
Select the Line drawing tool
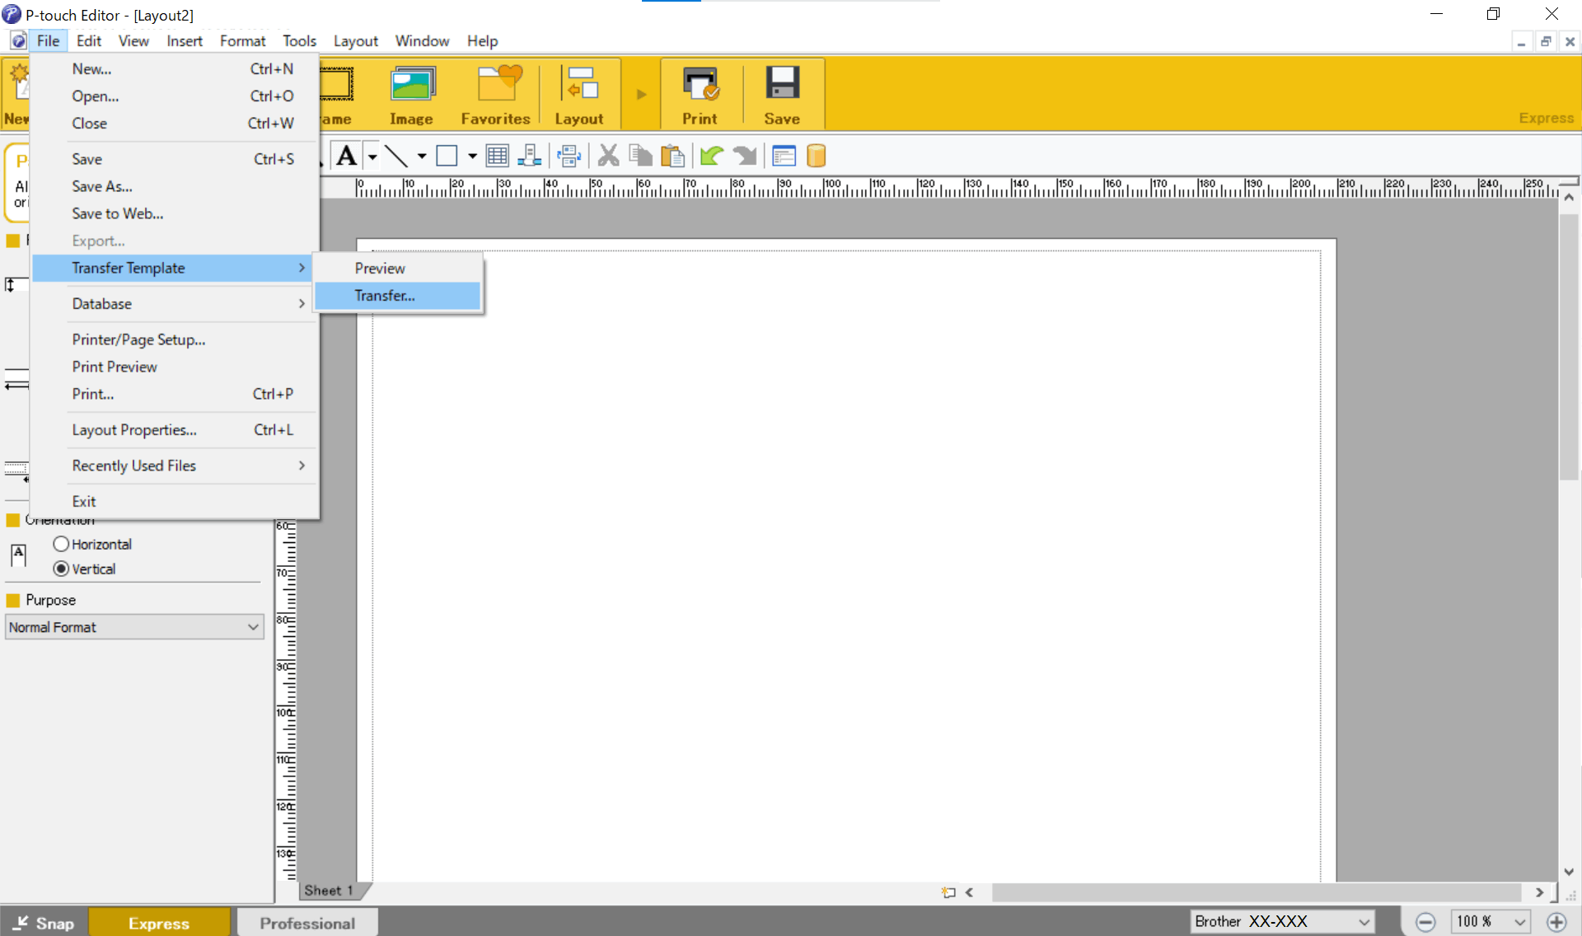[x=396, y=156]
